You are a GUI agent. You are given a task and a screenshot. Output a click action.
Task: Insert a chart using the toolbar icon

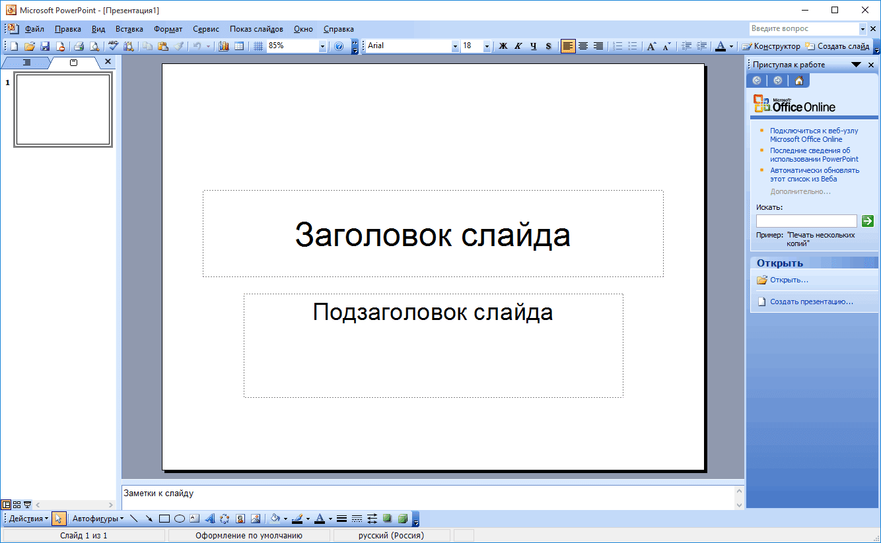click(223, 46)
